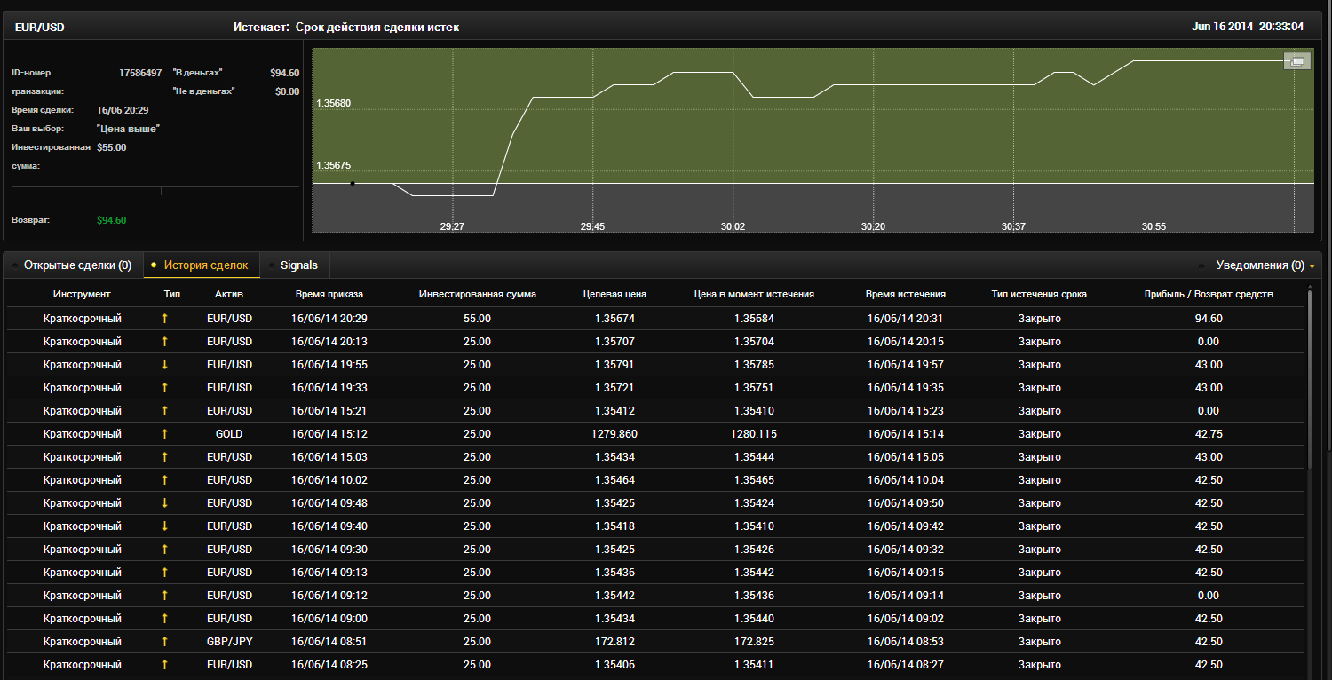1332x680 pixels.
Task: Click the Тип истечения срока column header
Action: click(x=1039, y=294)
